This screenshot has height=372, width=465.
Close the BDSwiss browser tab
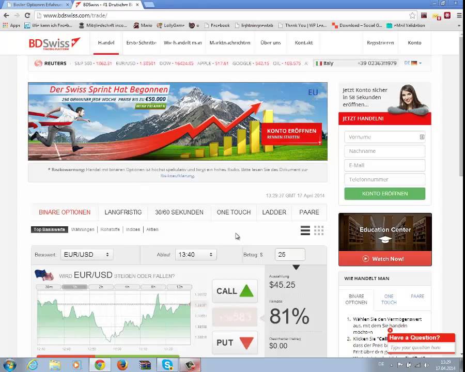point(137,5)
